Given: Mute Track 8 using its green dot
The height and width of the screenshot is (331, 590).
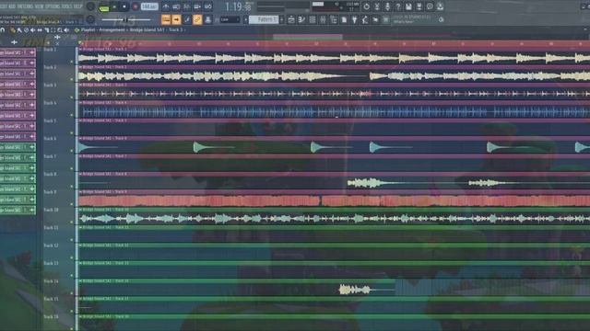Looking at the screenshot, I should (72, 186).
